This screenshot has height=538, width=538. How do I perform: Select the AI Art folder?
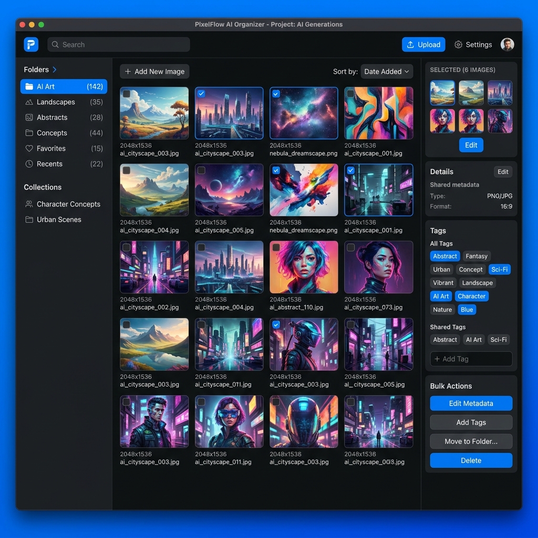tap(64, 87)
